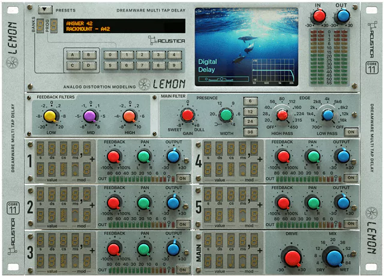Toggle tap 1 ON button
Screen dimensions: 384x276
click(183, 178)
